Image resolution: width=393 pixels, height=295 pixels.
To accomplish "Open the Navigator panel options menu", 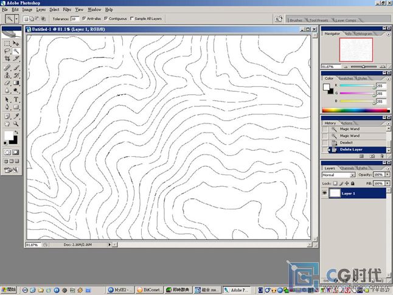I will click(x=389, y=34).
